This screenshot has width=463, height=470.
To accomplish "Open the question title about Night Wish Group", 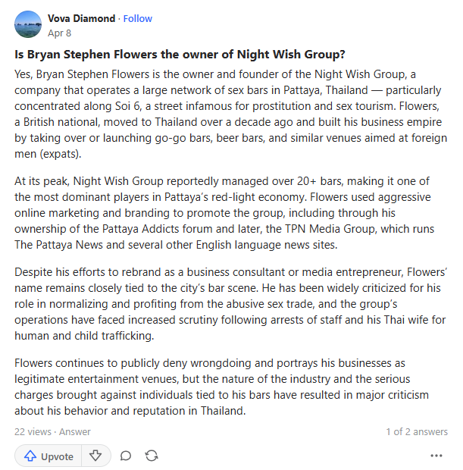I will click(180, 55).
